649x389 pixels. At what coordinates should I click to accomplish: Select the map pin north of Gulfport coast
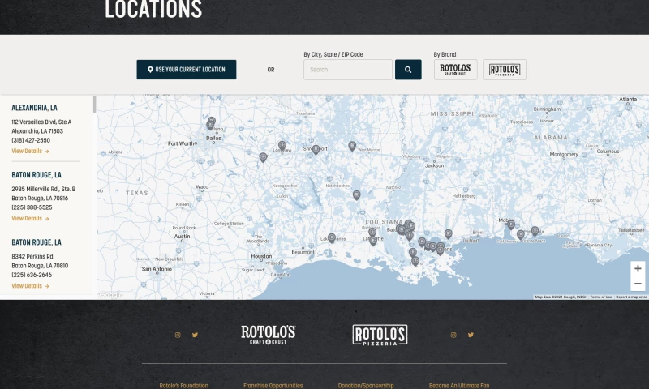[449, 234]
